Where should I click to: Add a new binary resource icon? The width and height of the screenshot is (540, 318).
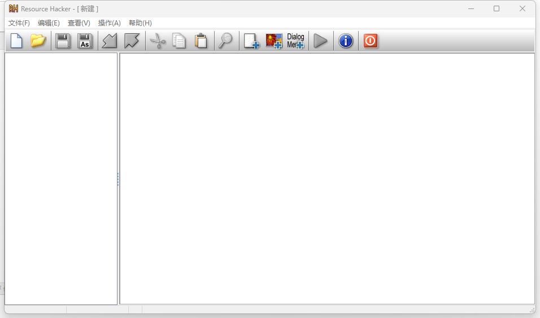pyautogui.click(x=251, y=41)
